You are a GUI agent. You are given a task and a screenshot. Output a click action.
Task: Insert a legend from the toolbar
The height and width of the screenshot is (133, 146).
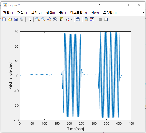coord(92,19)
